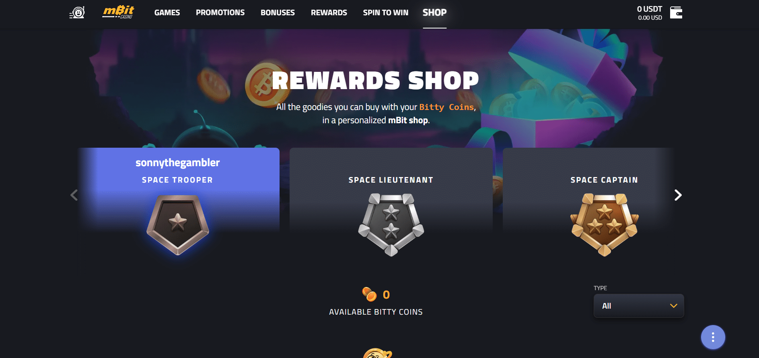Go to the Rewards page
The image size is (759, 358).
[x=329, y=12]
